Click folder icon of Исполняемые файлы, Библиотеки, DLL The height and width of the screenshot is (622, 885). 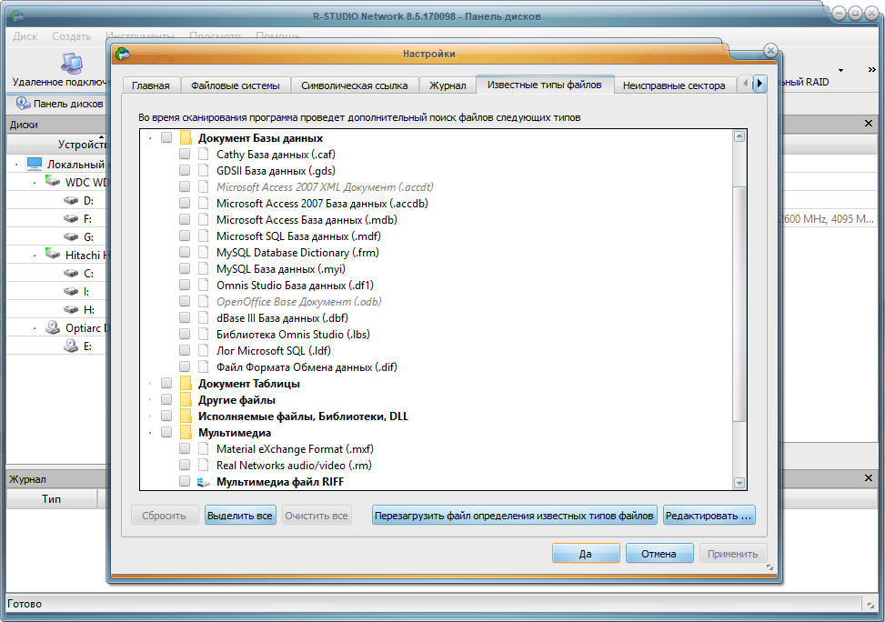tap(186, 416)
